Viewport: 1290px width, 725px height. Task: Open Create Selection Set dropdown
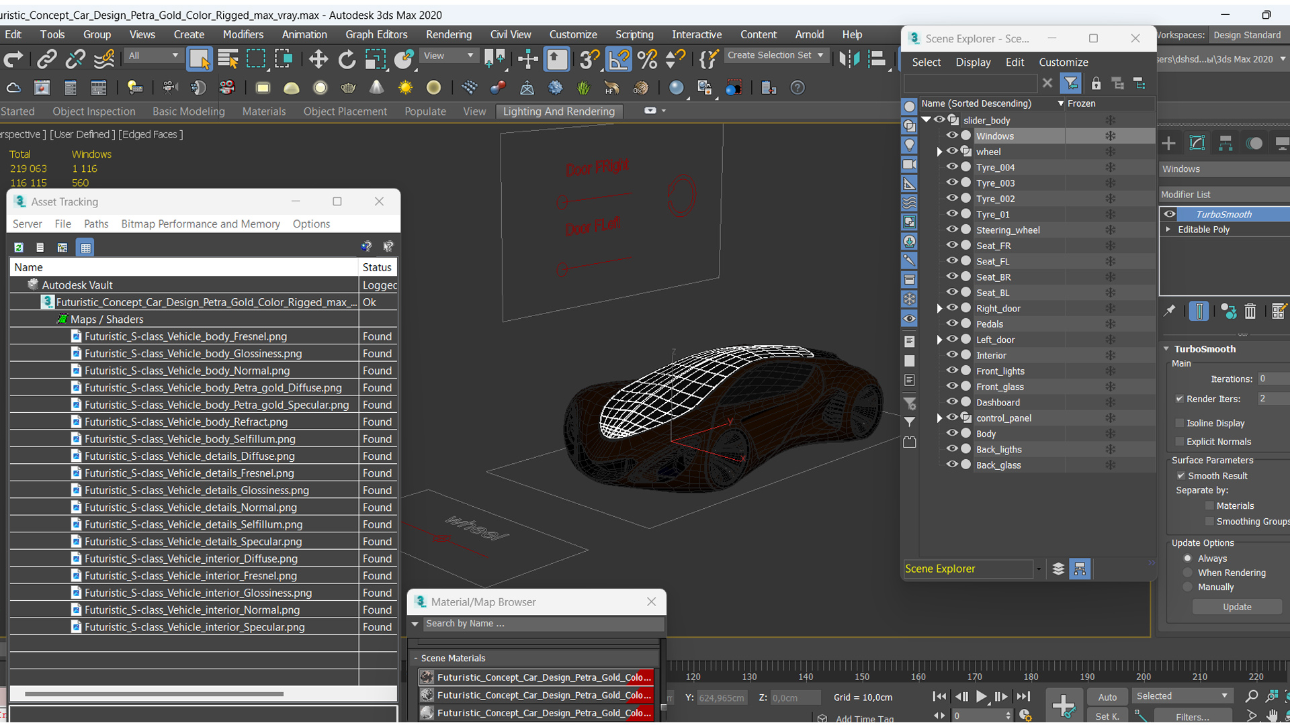[x=775, y=55]
